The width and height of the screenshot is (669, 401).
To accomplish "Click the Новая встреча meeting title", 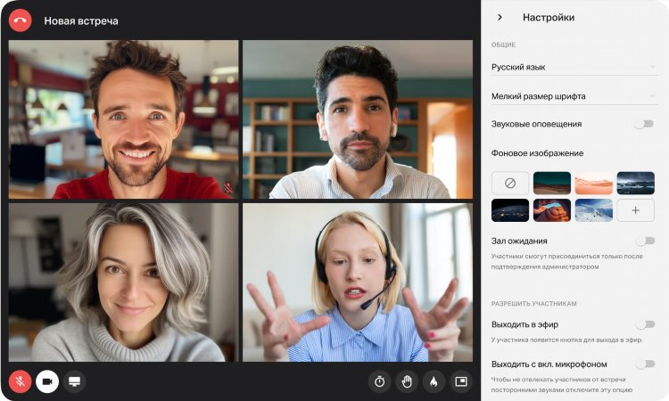I will [81, 20].
